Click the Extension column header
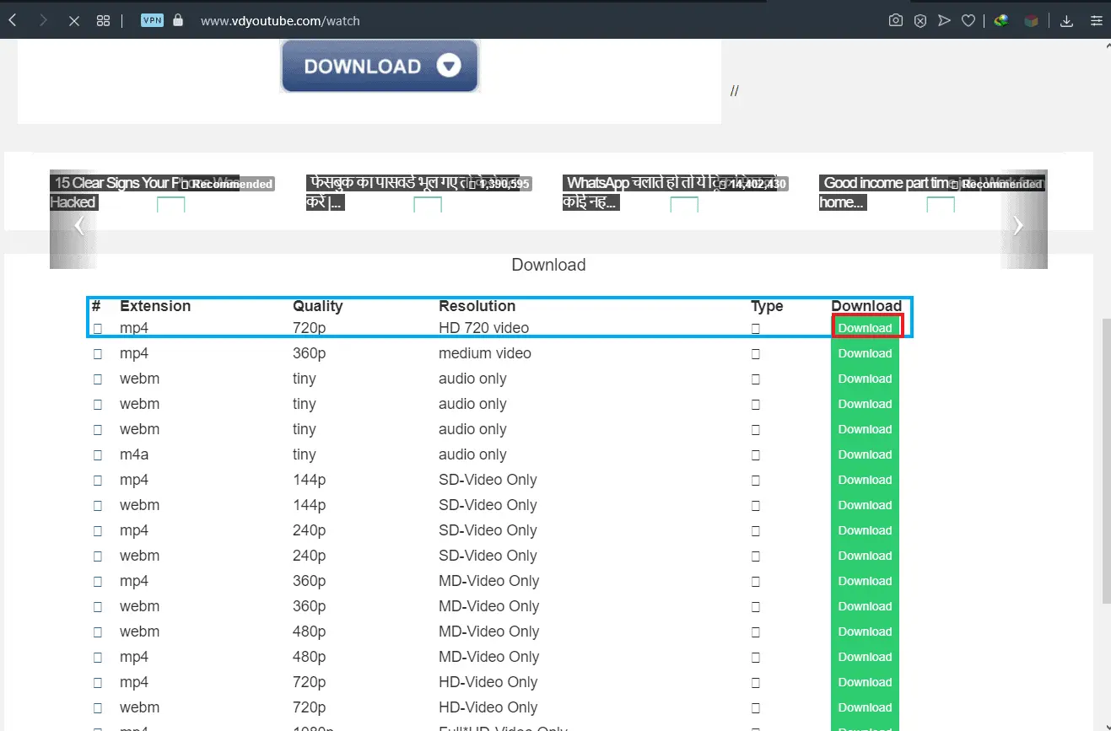This screenshot has width=1111, height=731. [x=155, y=306]
